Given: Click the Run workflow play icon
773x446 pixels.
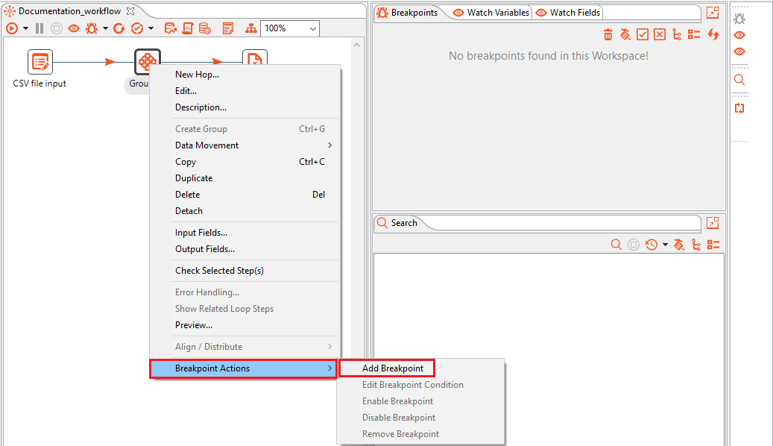Looking at the screenshot, I should [12, 28].
